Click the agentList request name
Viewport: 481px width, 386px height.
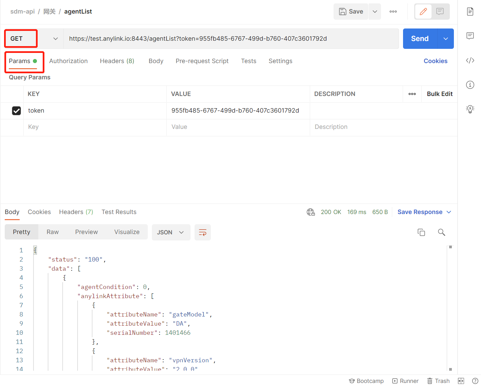[78, 12]
